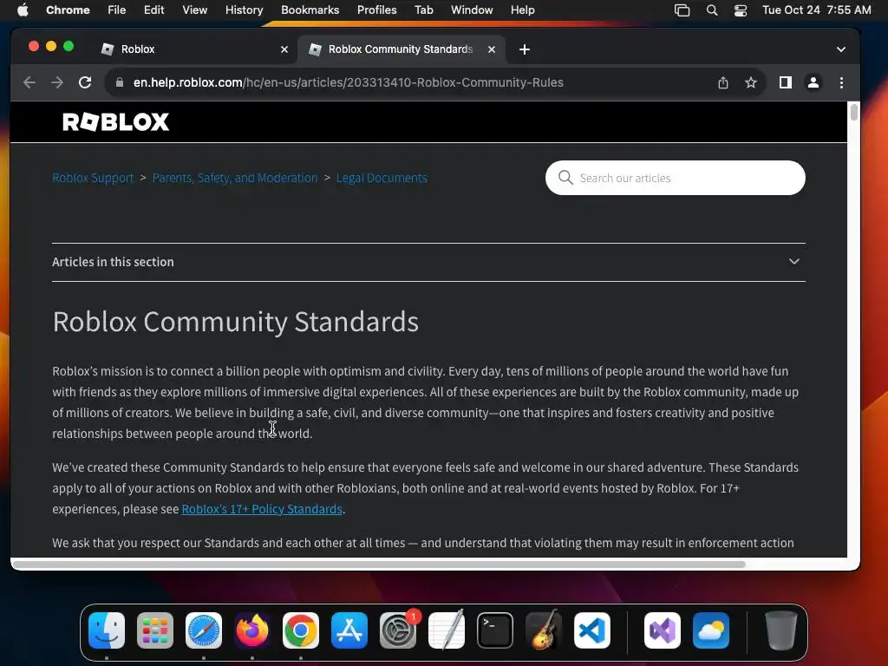The image size is (888, 666).
Task: Launch Firefox from the Dock
Action: [x=252, y=630]
